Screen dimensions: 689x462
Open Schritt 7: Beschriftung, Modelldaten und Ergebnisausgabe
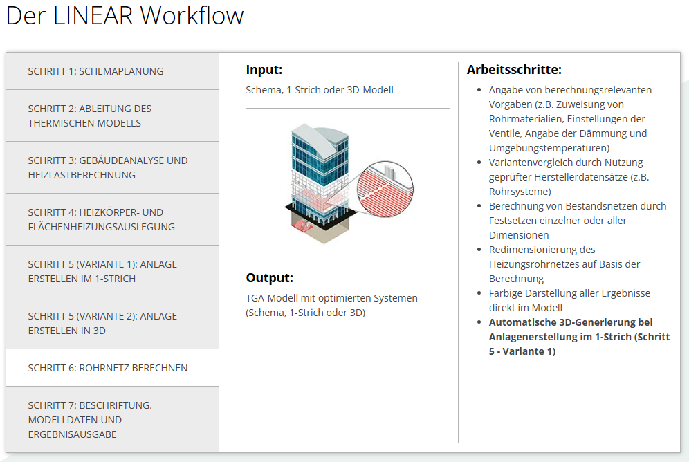coord(90,420)
